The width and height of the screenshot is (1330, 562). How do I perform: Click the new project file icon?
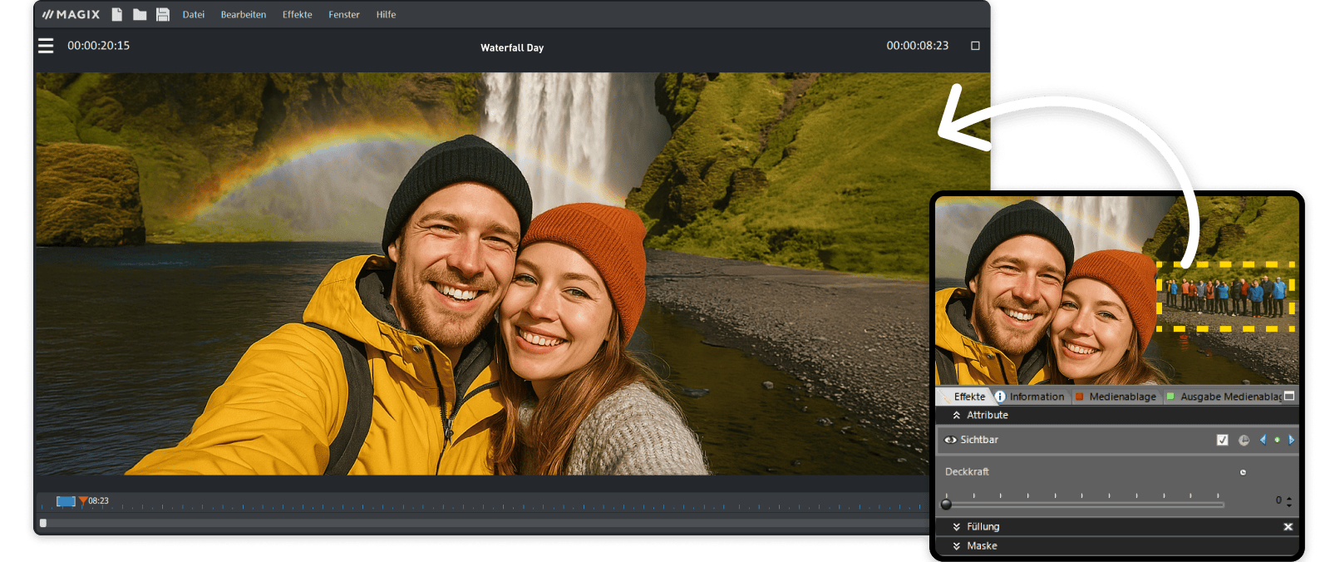click(117, 14)
